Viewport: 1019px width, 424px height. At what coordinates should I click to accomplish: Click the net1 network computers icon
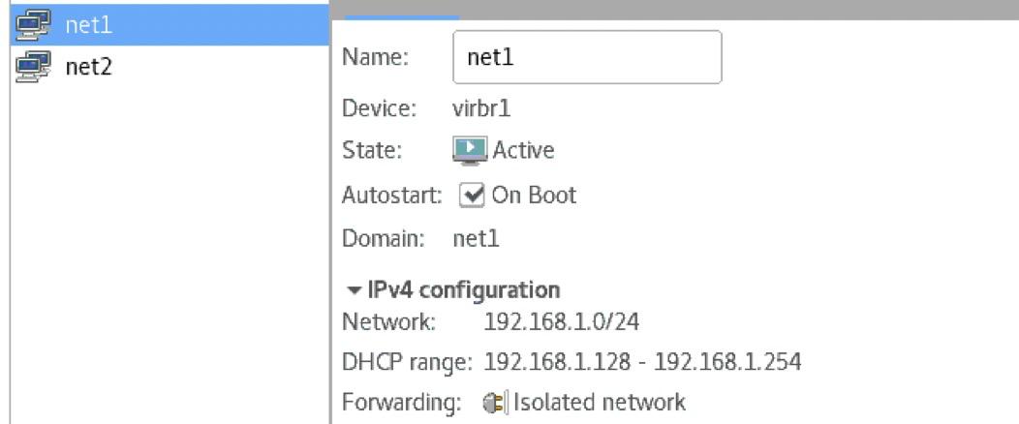[33, 24]
